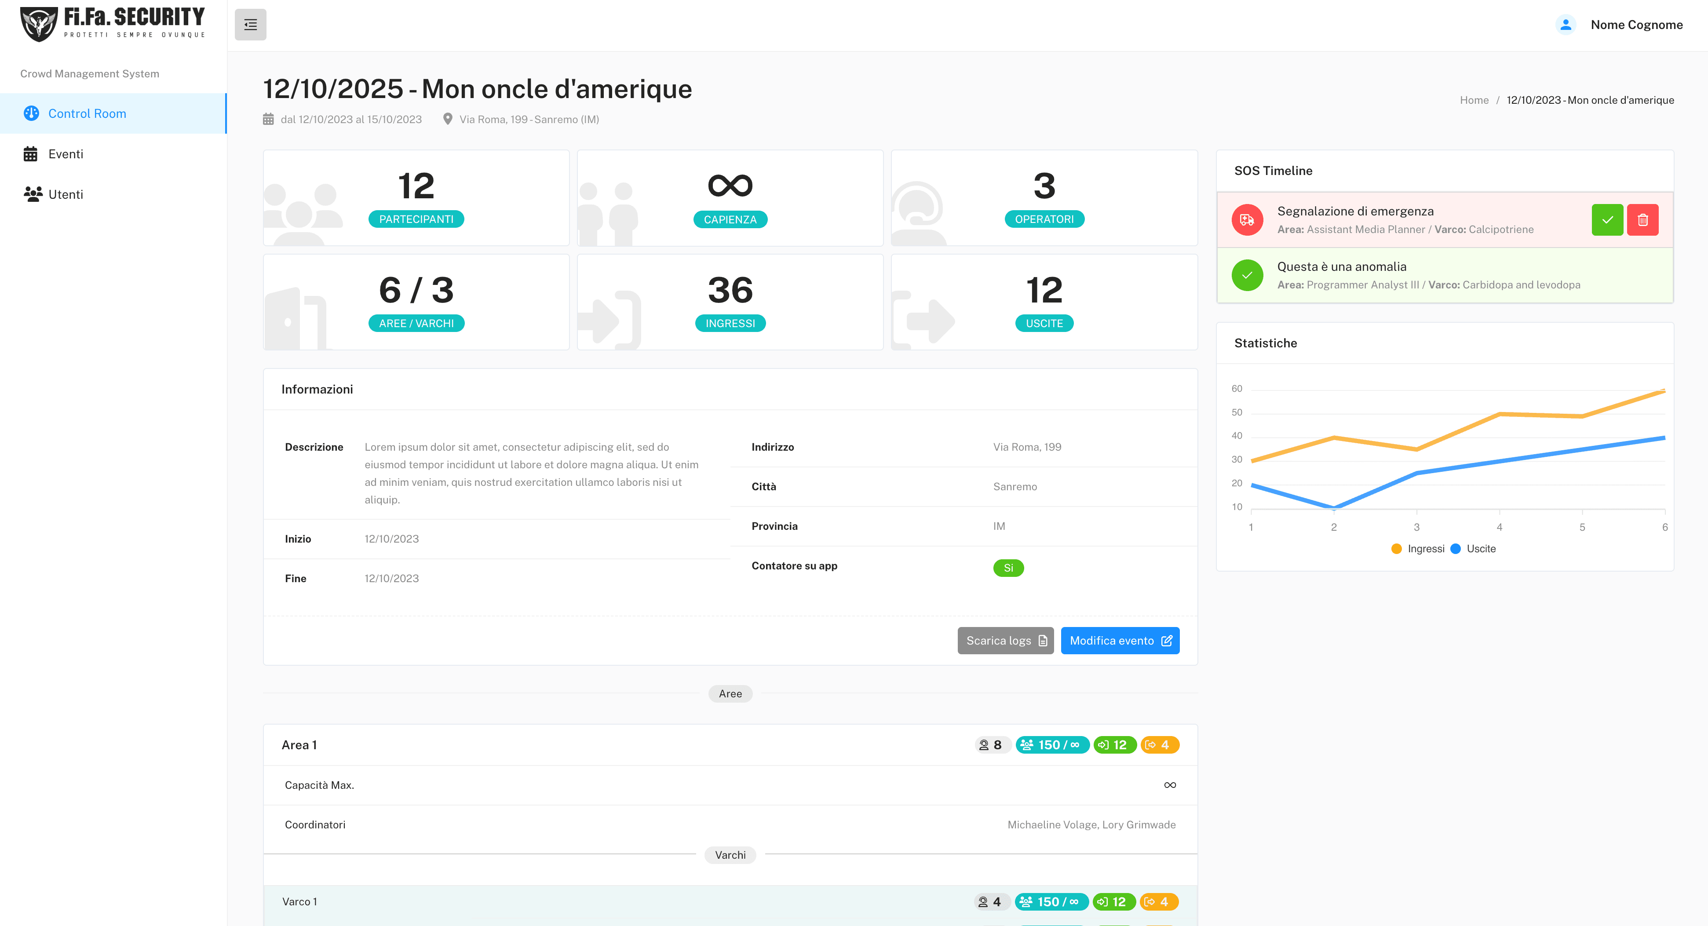Confirm the emergency report with green check
Image resolution: width=1708 pixels, height=926 pixels.
pos(1606,220)
